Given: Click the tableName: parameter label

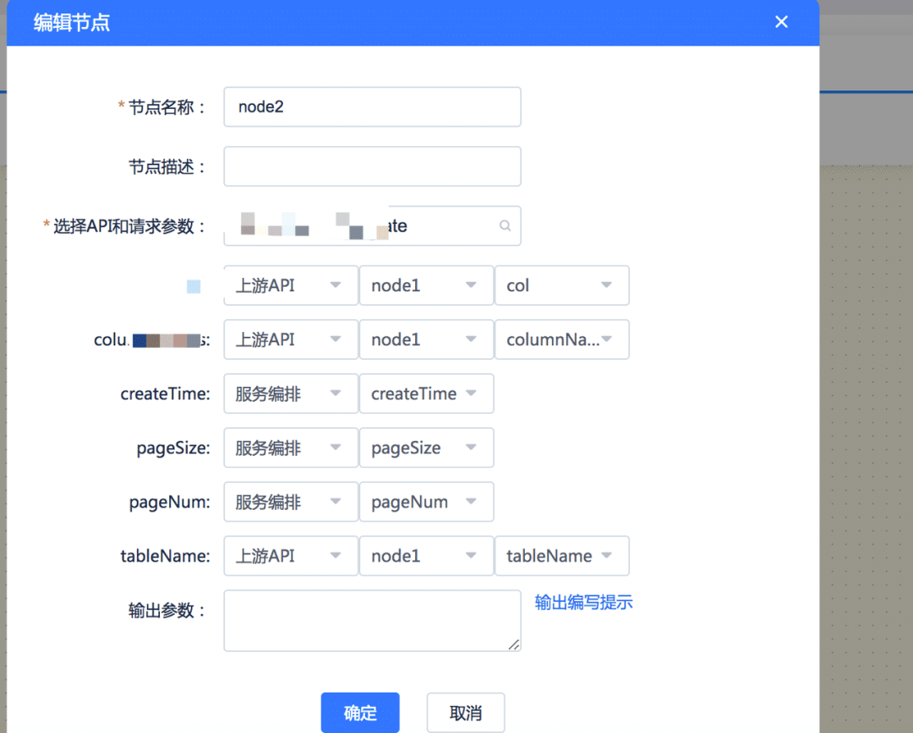Looking at the screenshot, I should (165, 557).
